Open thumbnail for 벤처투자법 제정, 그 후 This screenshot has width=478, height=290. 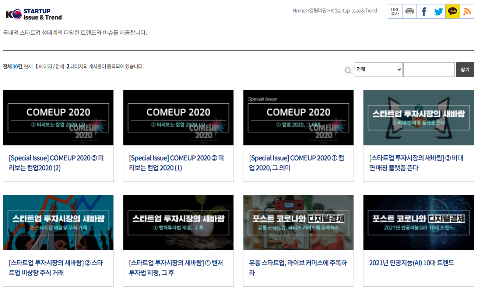point(178,223)
